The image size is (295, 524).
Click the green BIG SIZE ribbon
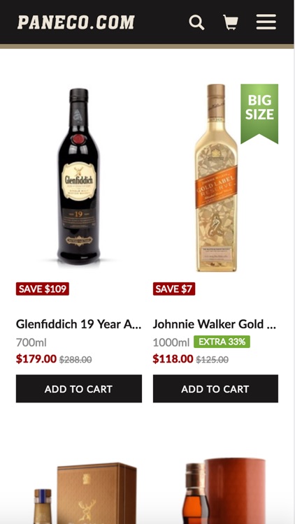259,113
